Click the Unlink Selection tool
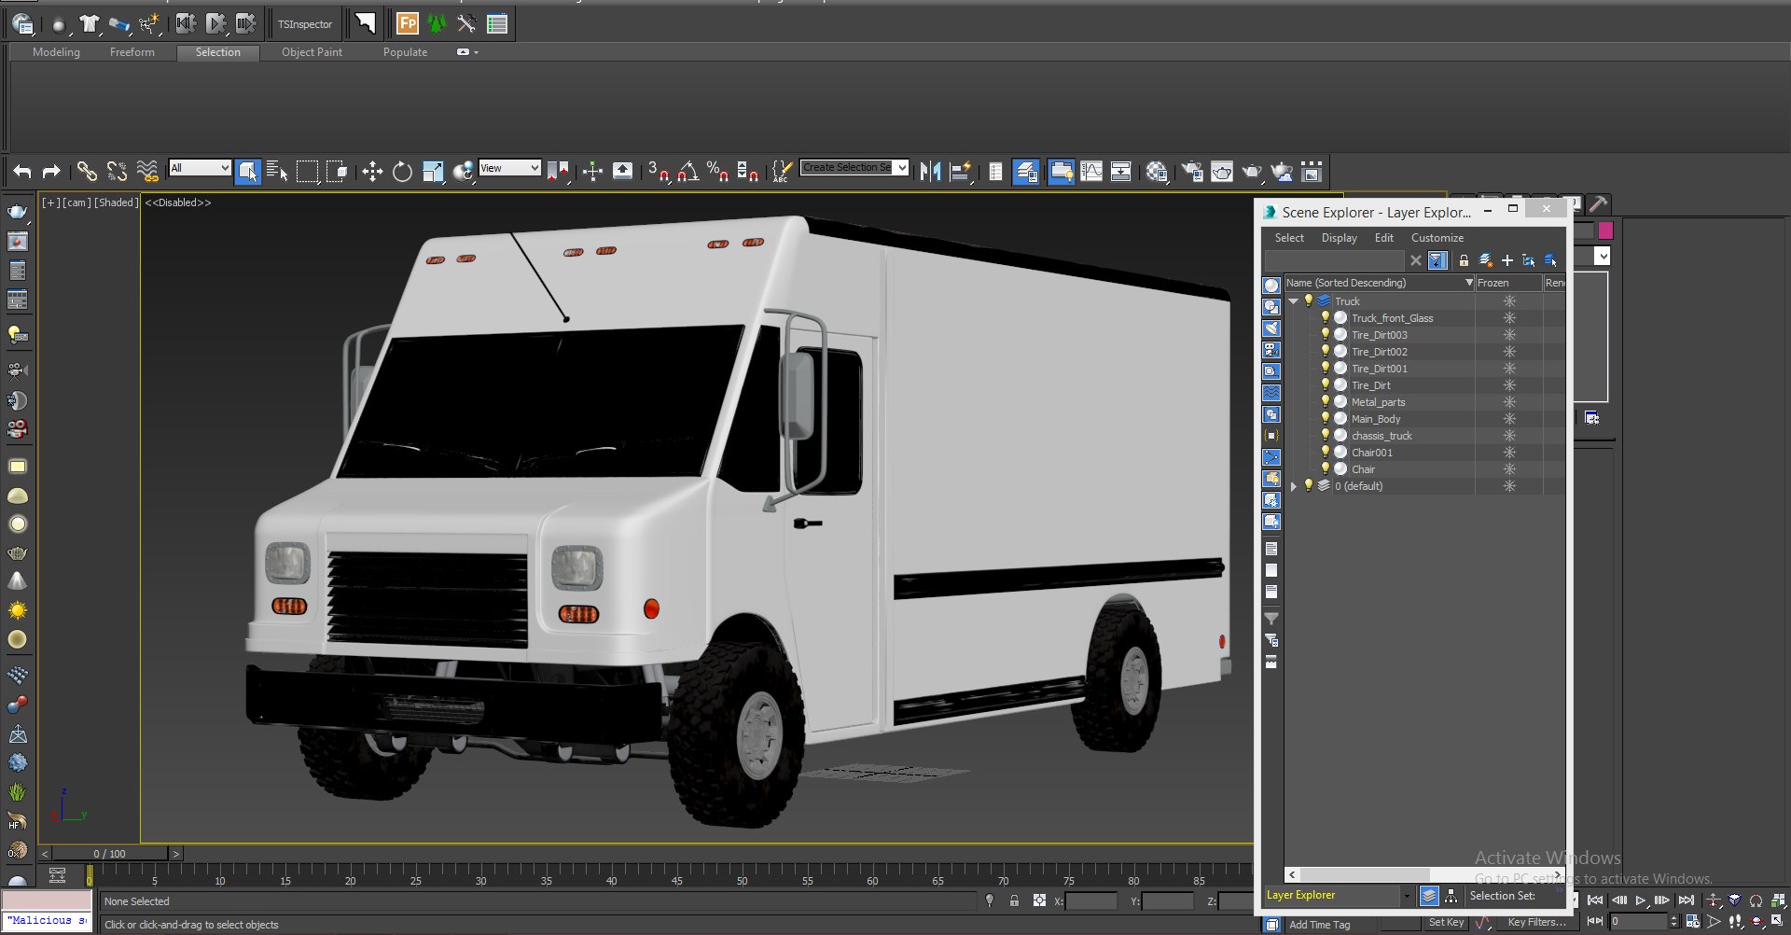 tap(117, 171)
